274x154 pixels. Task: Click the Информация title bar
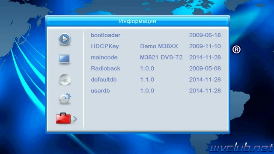137,21
